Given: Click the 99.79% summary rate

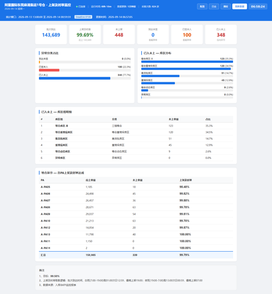Looking at the screenshot, I should tap(184, 255).
